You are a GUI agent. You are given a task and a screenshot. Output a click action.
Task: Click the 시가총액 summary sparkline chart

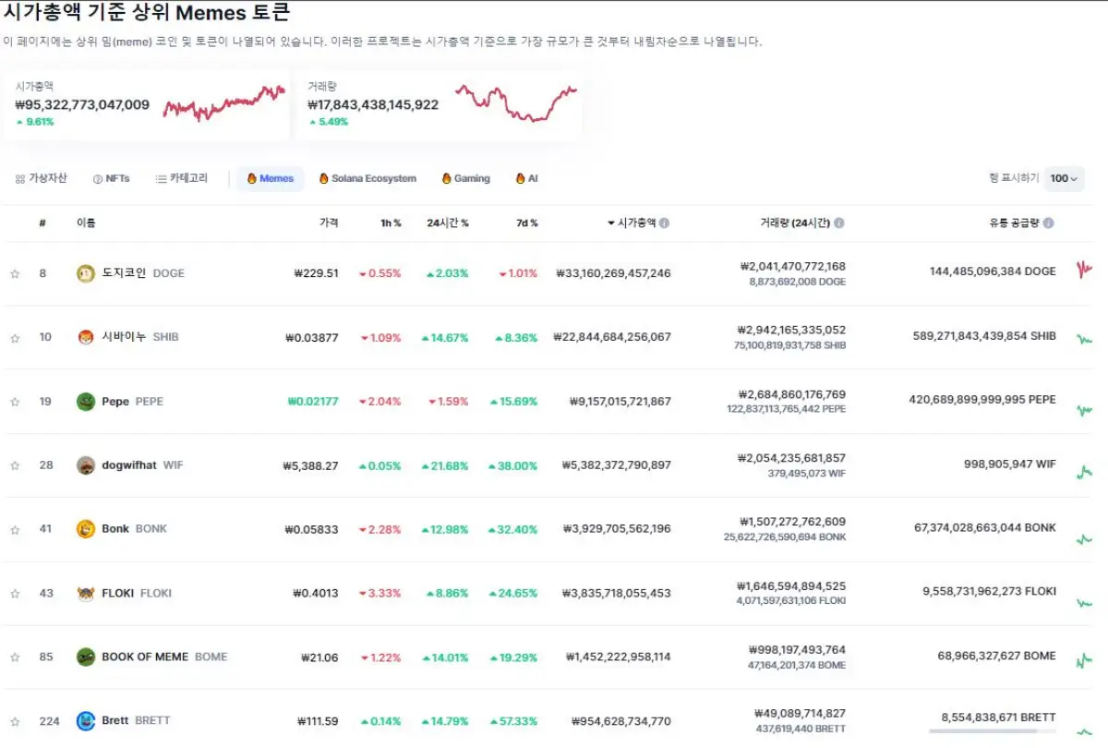(223, 103)
